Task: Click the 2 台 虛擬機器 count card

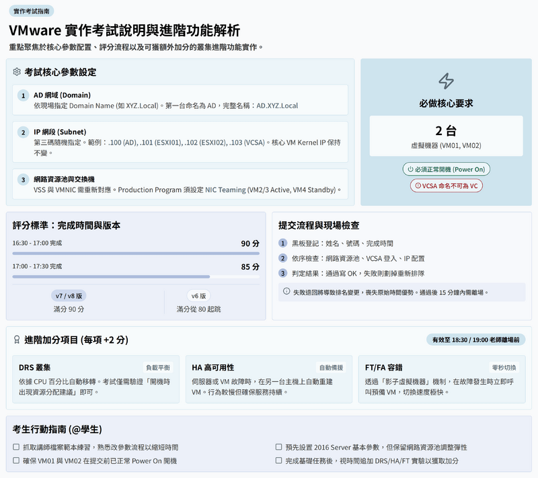Action: [446, 136]
